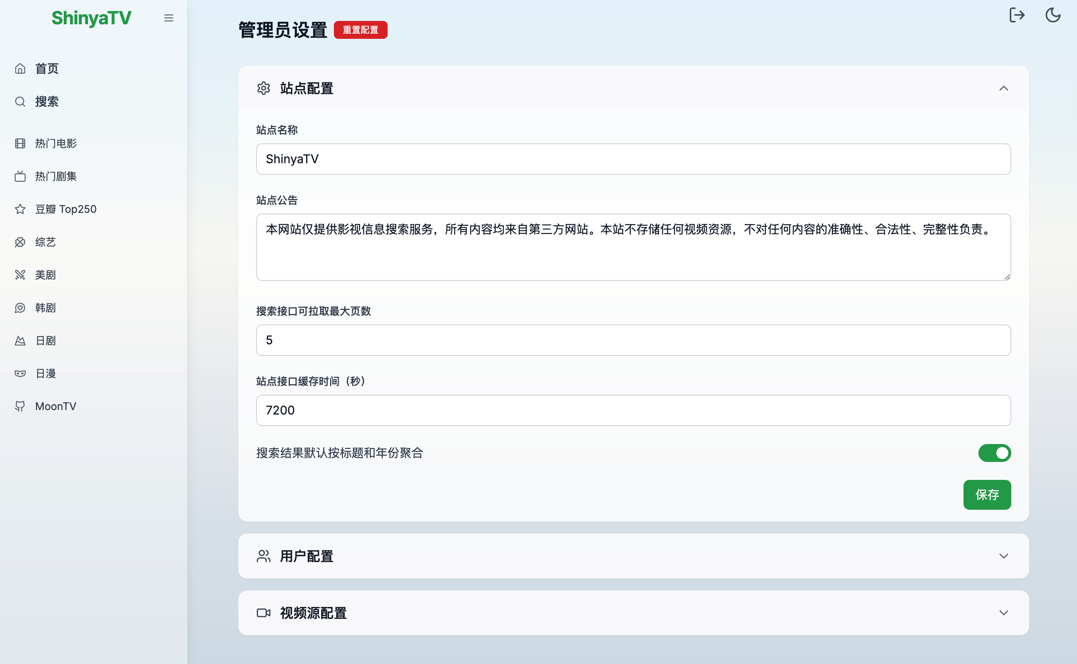This screenshot has height=664, width=1077.
Task: Click the film icon for 热门电影
Action: [x=20, y=143]
